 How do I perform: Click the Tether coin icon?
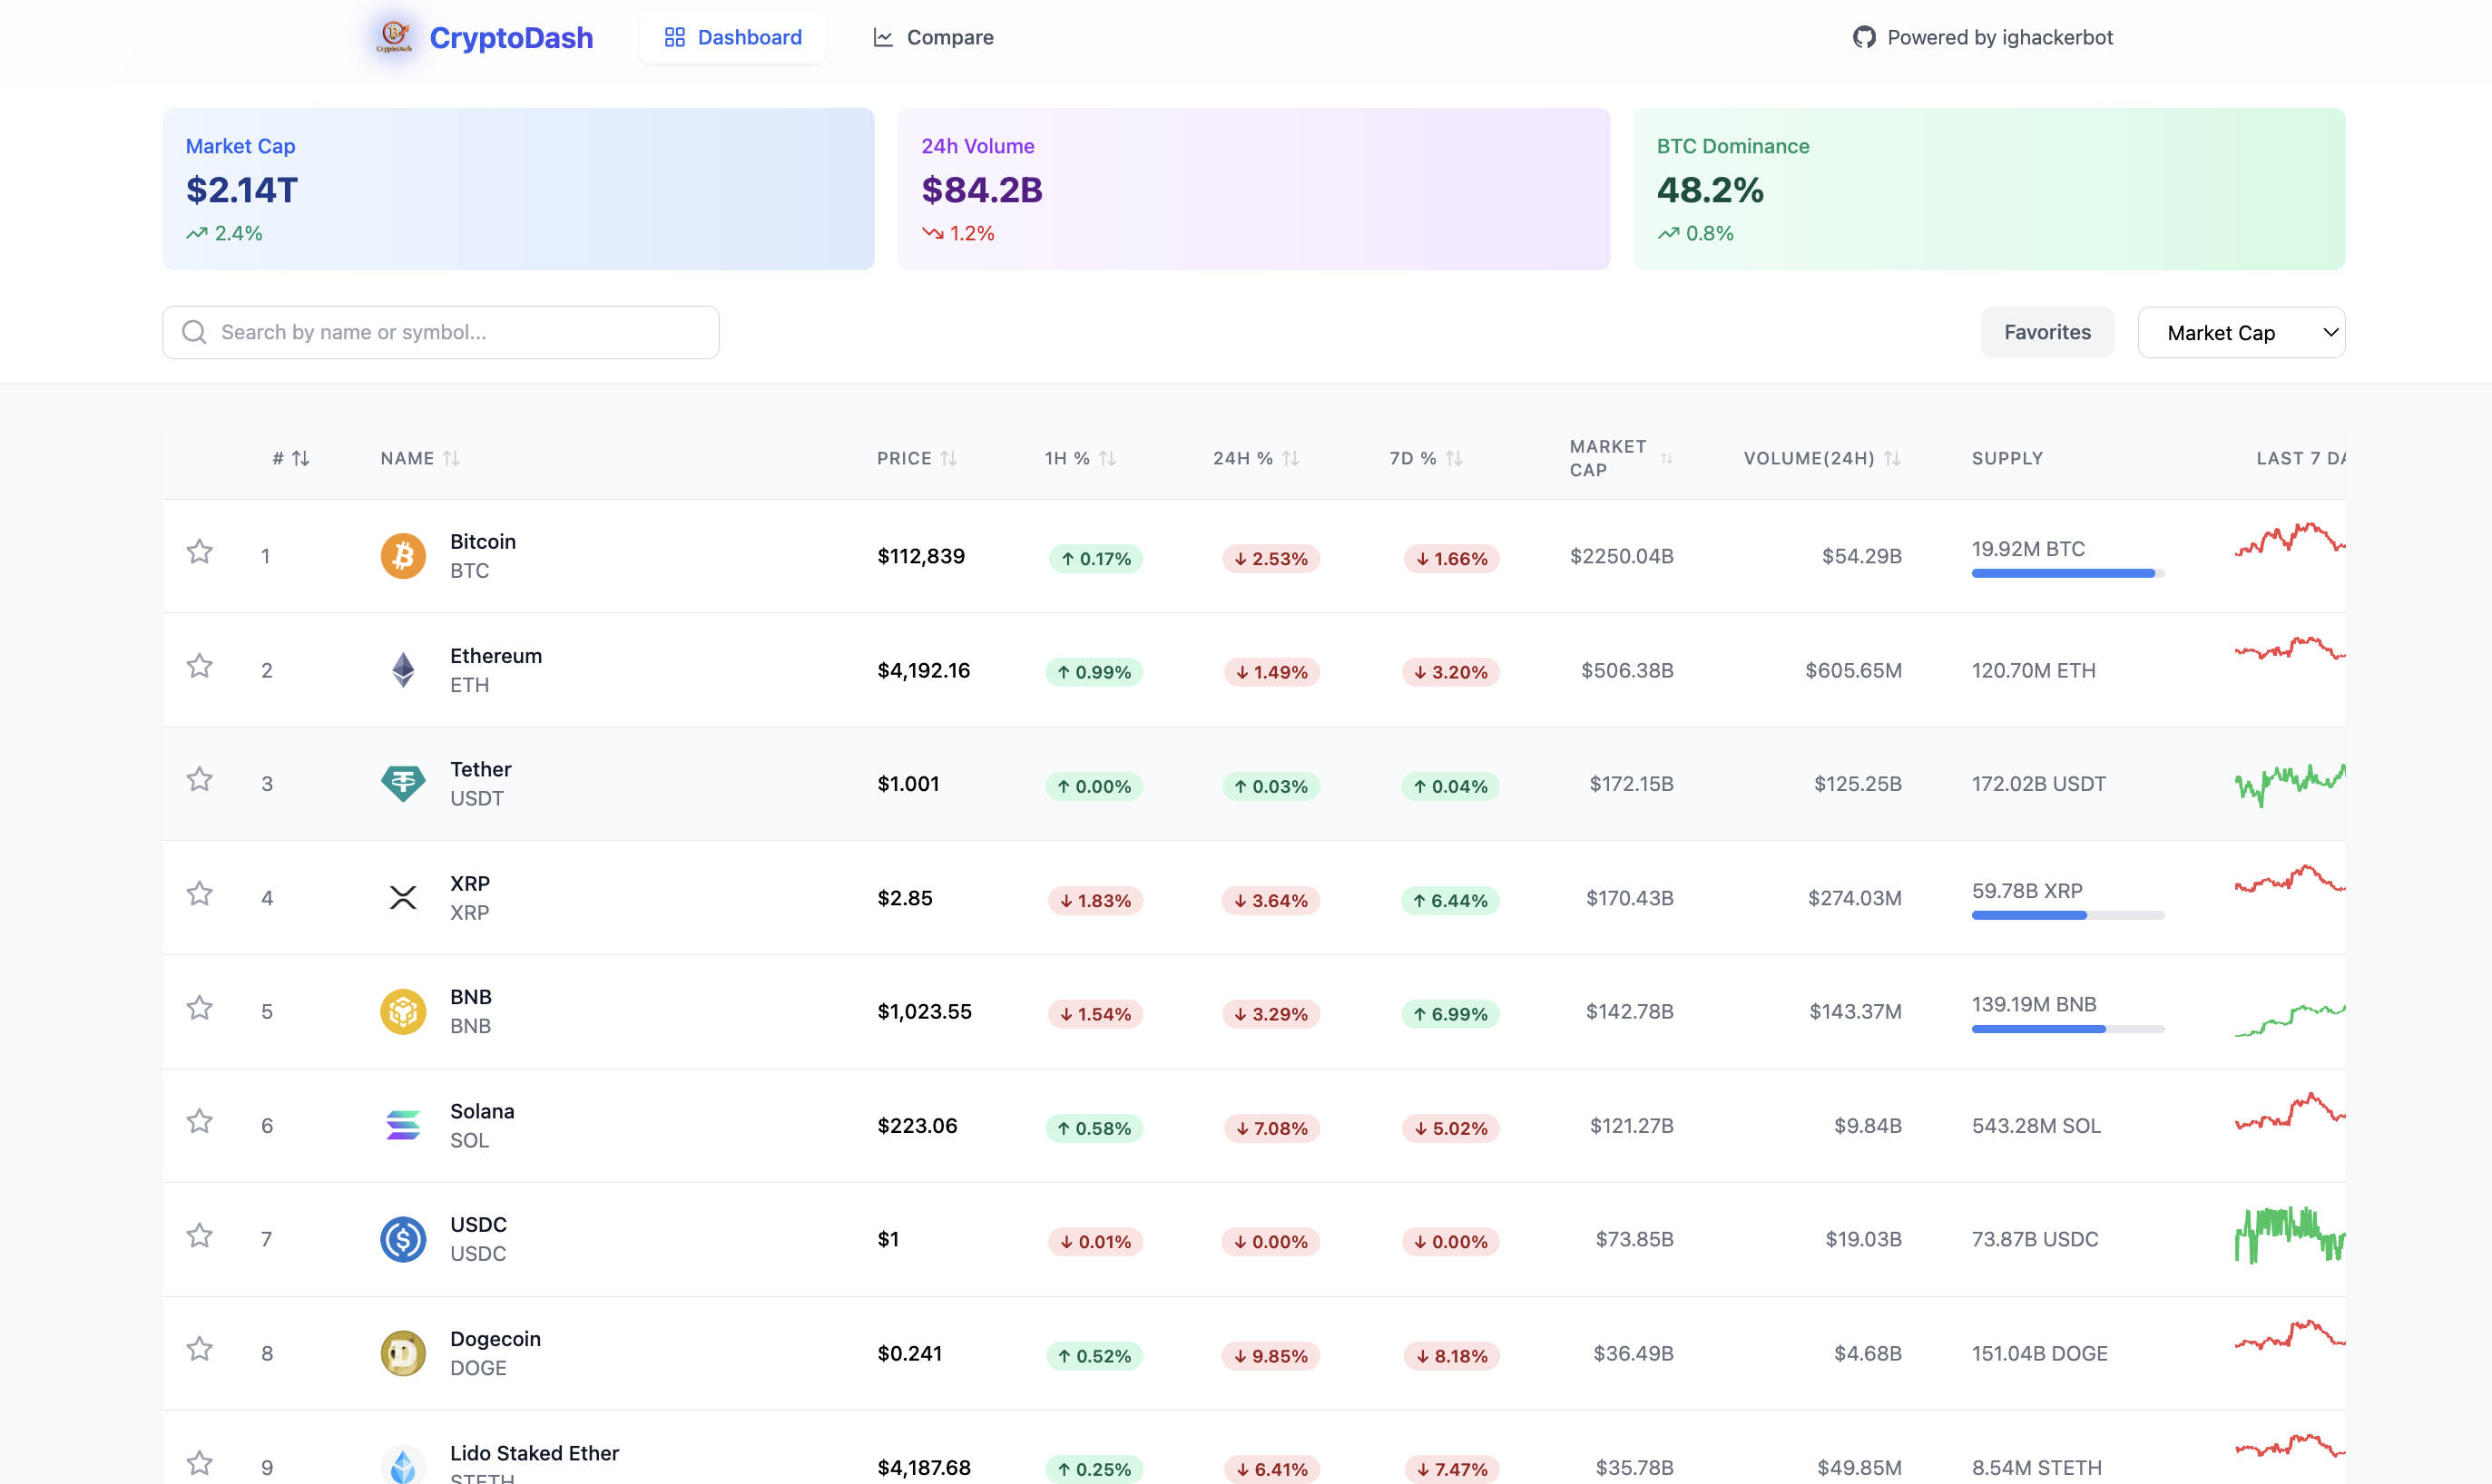403,783
